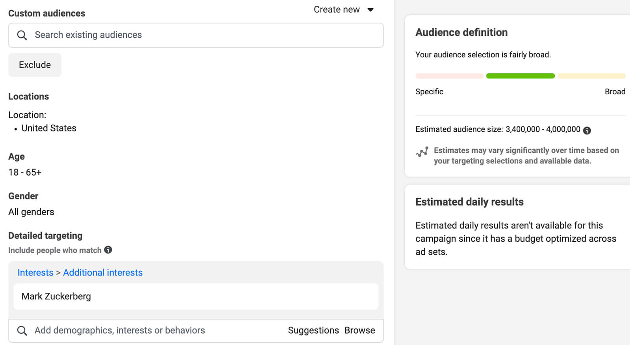Click the Custom audiences heading
630x345 pixels.
click(x=46, y=13)
